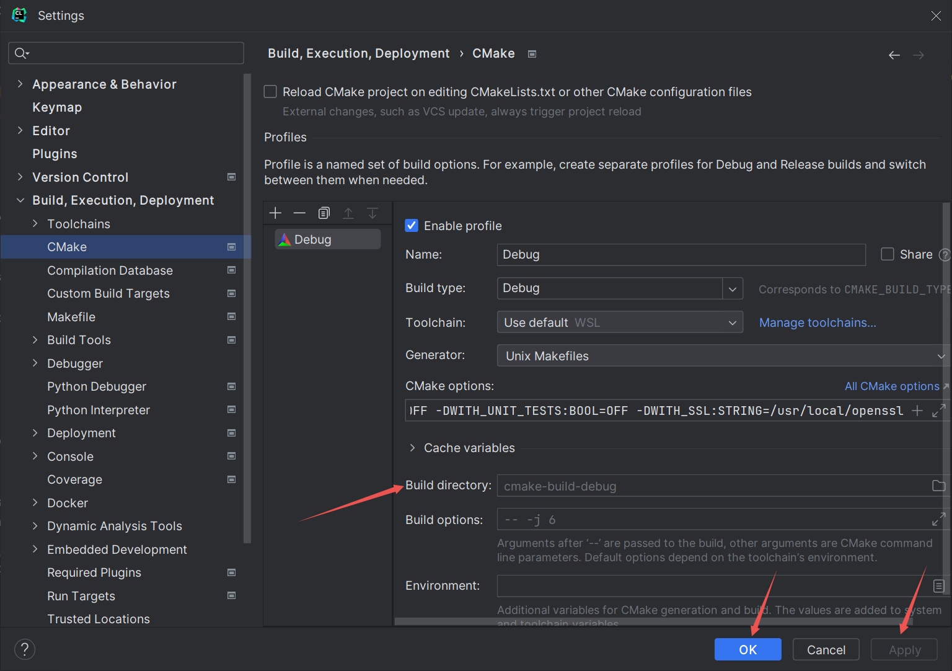Expand the Debugger tree node
This screenshot has width=952, height=671.
(x=35, y=363)
